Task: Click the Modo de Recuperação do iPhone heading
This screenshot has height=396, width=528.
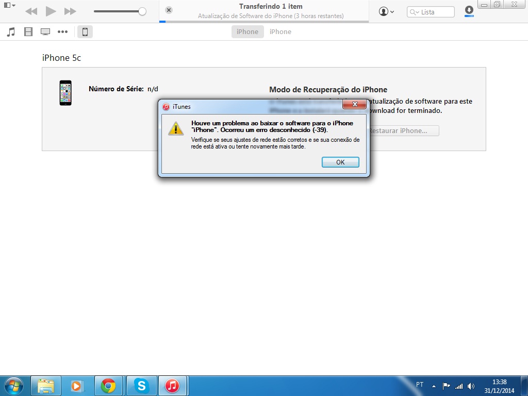Action: pos(328,90)
